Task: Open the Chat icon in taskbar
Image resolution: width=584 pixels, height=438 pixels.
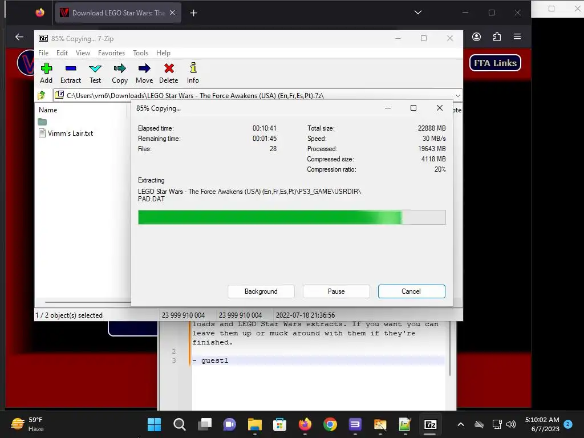Action: point(229,424)
